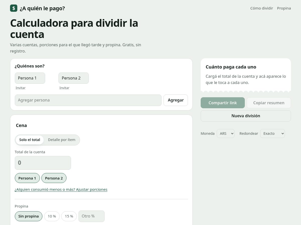This screenshot has height=225, width=301.
Task: Click the Calculadora para dividir la cuenta heading
Action: point(74,28)
